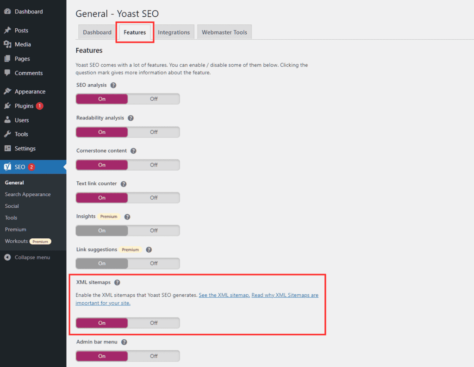Screen dimensions: 474x367
Task: Click the Comments bubble icon
Action: [x=7, y=73]
